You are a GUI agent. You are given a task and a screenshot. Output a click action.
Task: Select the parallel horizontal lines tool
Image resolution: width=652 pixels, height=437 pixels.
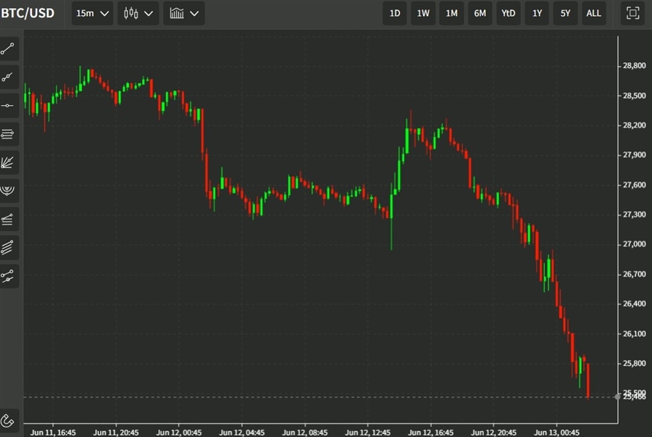pos(8,134)
